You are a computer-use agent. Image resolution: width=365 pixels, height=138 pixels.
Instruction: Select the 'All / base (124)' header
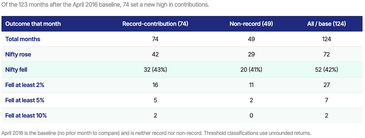point(326,24)
